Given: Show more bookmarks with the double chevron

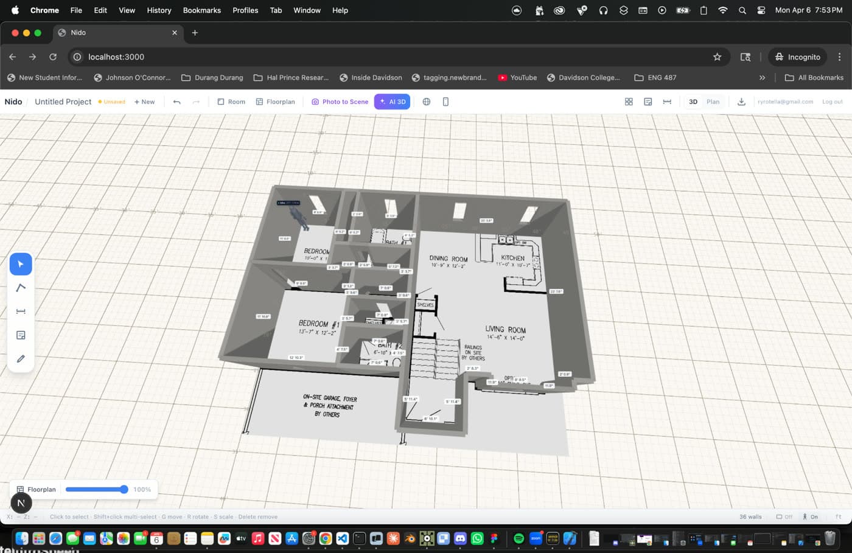Looking at the screenshot, I should [x=762, y=77].
